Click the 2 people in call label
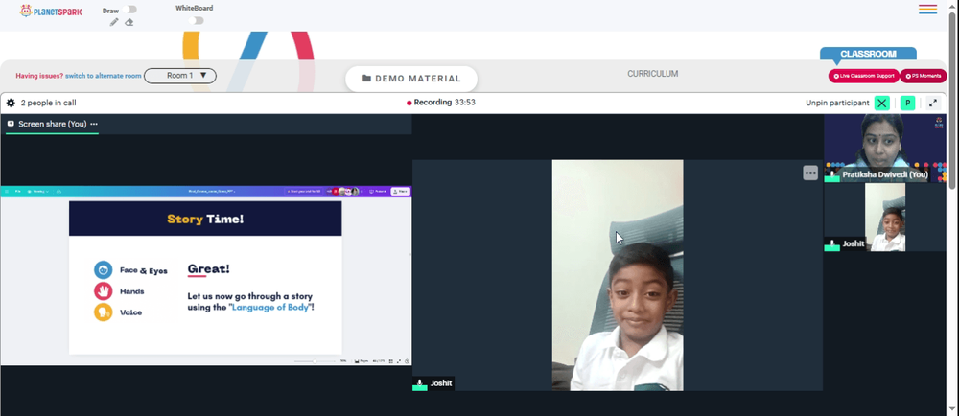959x416 pixels. 48,103
